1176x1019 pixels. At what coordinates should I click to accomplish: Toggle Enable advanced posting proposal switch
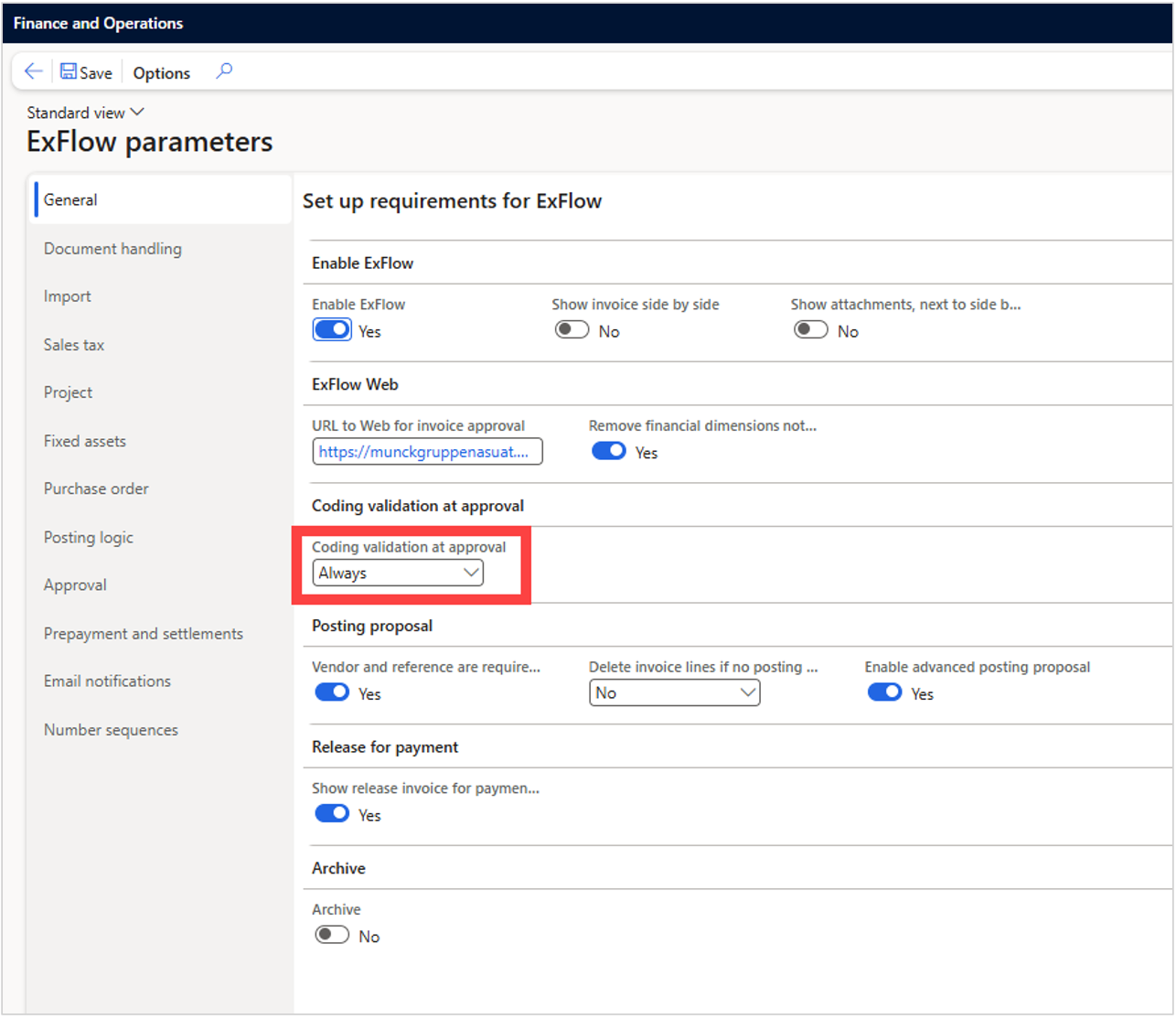coord(884,692)
